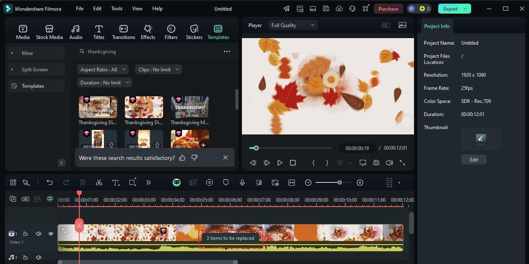Click the thanksgiving search field

point(148,52)
